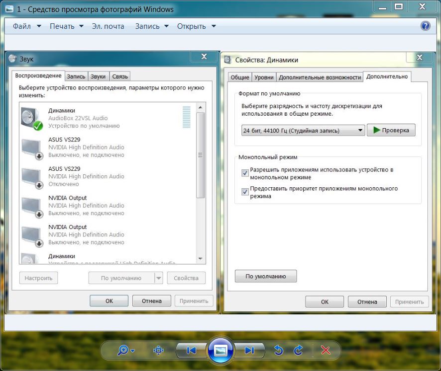Screen dimensions: 441x371
Task: Click the volume level meter beside Динамики
Action: (x=187, y=117)
